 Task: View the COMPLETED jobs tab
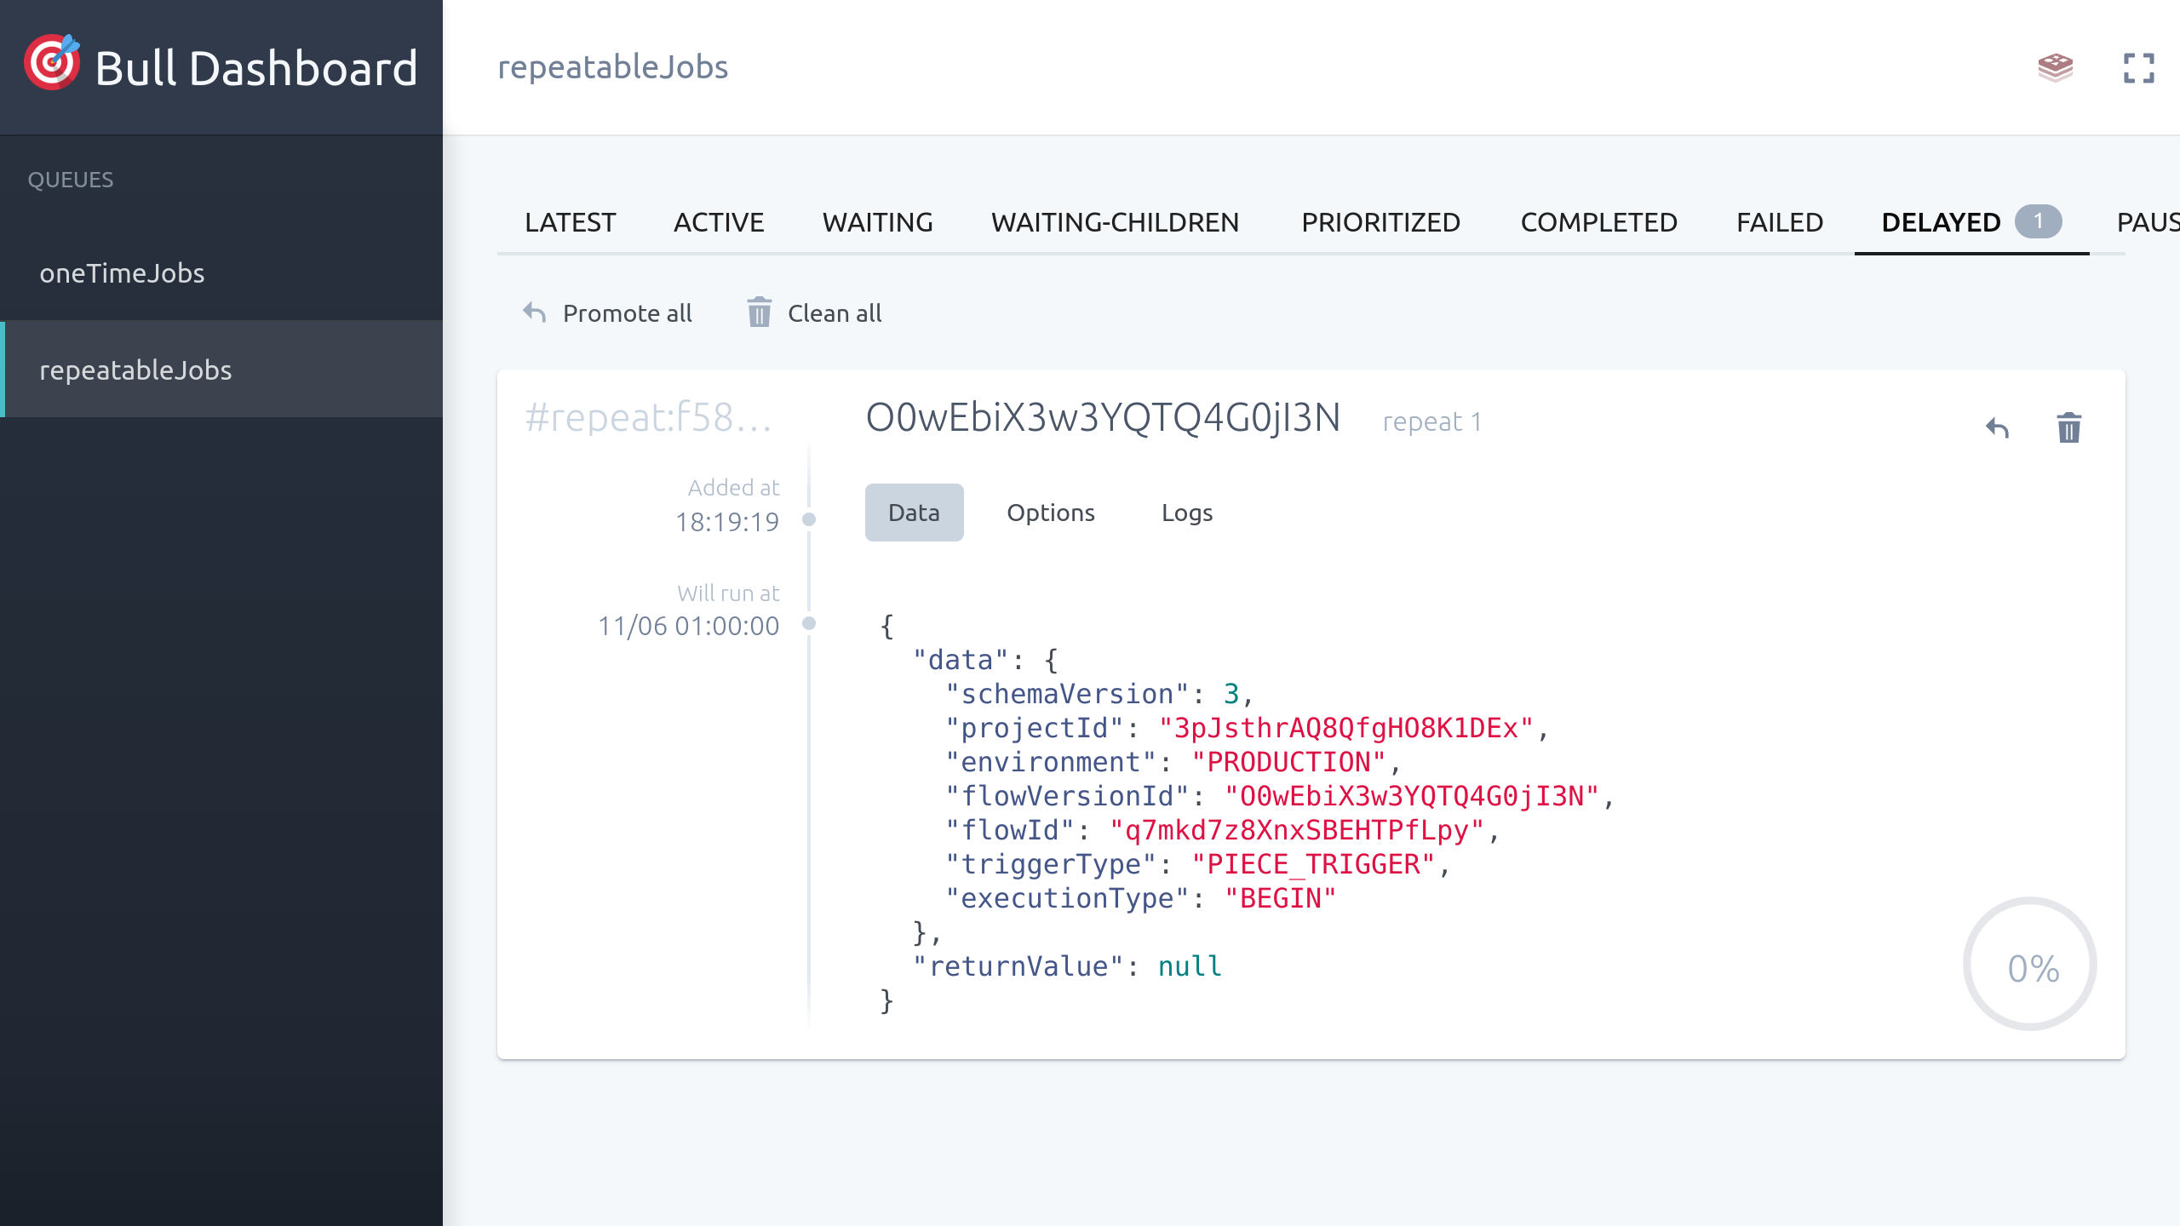pos(1598,222)
